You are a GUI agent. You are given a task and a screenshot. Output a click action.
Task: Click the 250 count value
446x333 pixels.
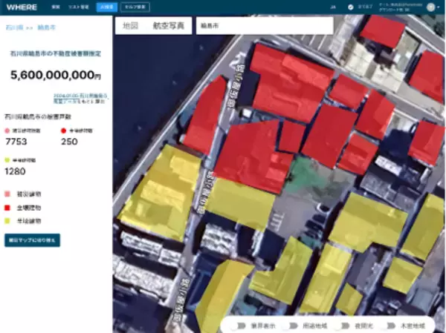click(69, 142)
